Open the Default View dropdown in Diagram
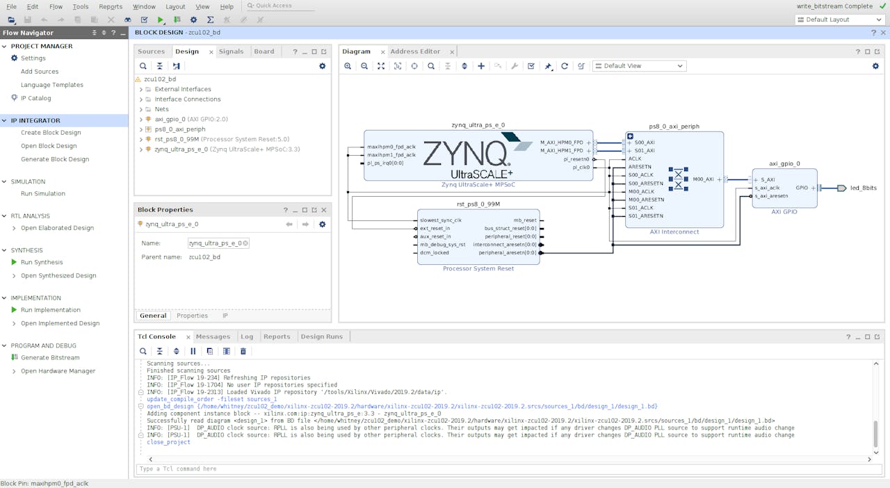 640,66
